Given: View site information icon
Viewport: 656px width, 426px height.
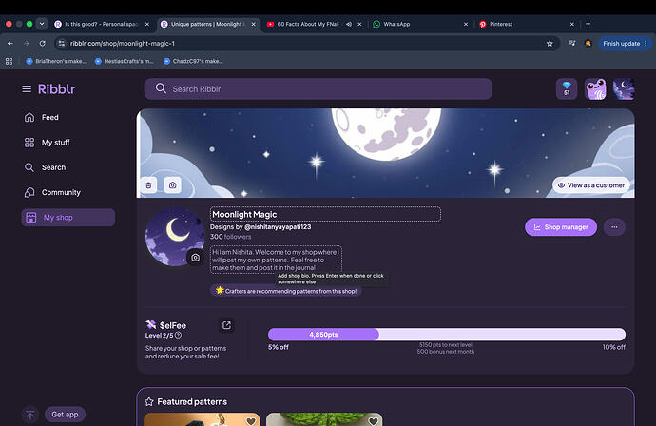Looking at the screenshot, I should click(x=62, y=43).
